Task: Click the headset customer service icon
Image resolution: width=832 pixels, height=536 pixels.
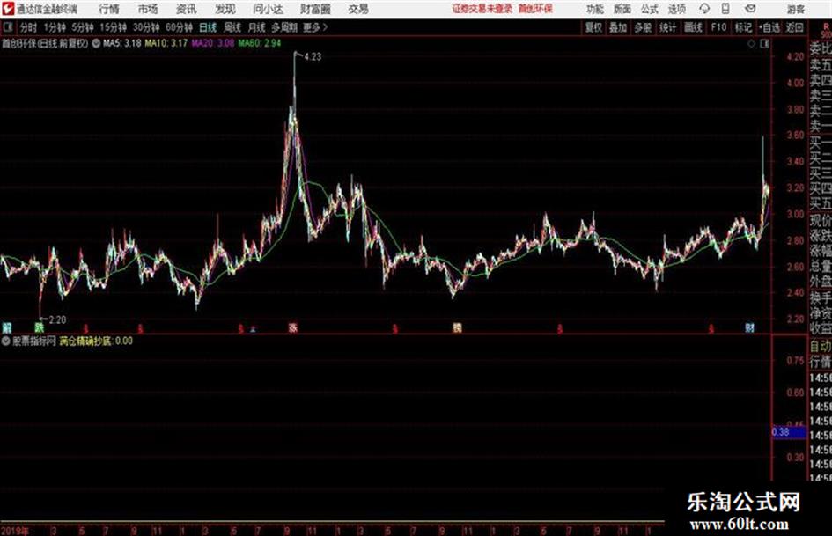Action: (x=704, y=9)
